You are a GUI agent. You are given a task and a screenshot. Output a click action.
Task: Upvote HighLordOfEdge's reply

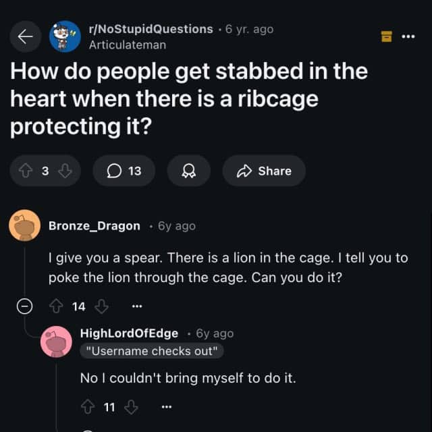[x=88, y=406]
